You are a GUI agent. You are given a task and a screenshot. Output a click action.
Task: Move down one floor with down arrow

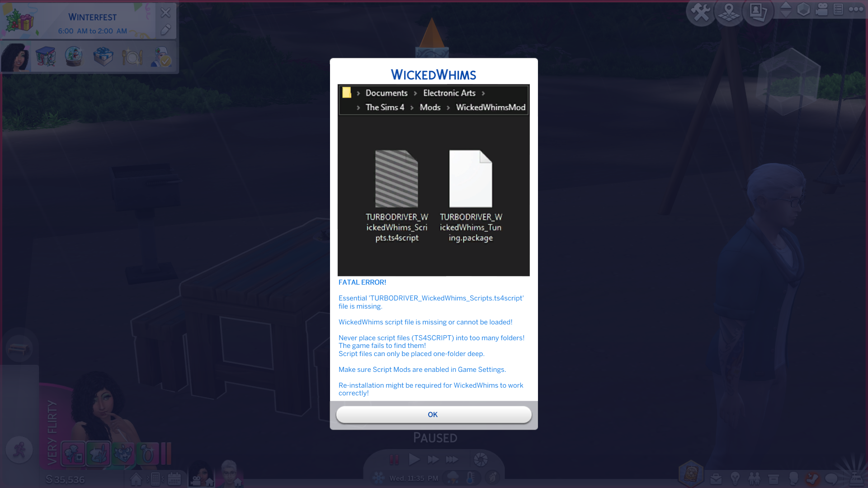tap(786, 14)
